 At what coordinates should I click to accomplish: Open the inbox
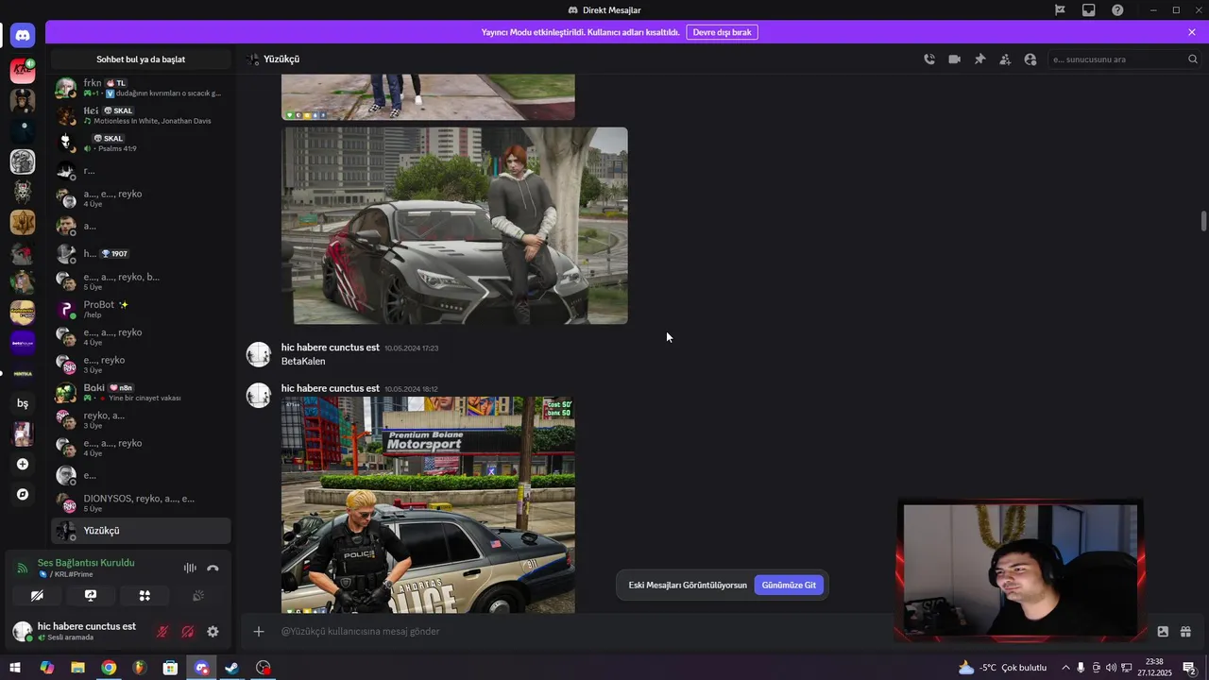tap(1089, 10)
